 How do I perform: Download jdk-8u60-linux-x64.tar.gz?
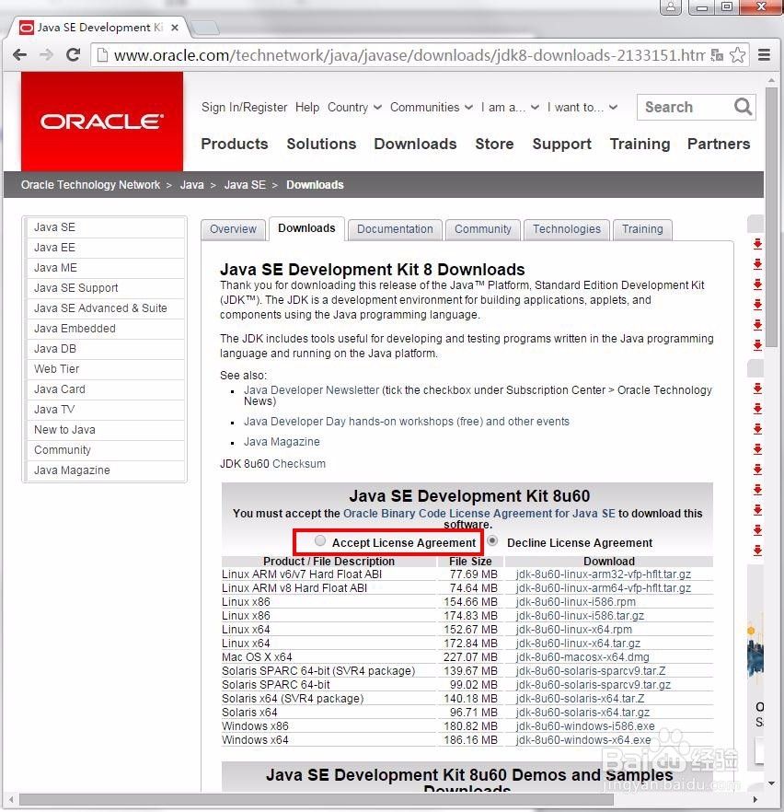click(x=578, y=644)
